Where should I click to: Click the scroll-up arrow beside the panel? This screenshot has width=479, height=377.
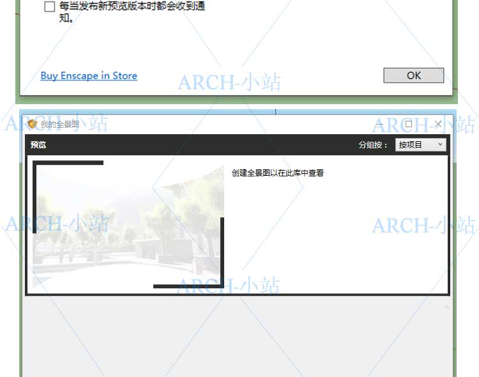446,307
